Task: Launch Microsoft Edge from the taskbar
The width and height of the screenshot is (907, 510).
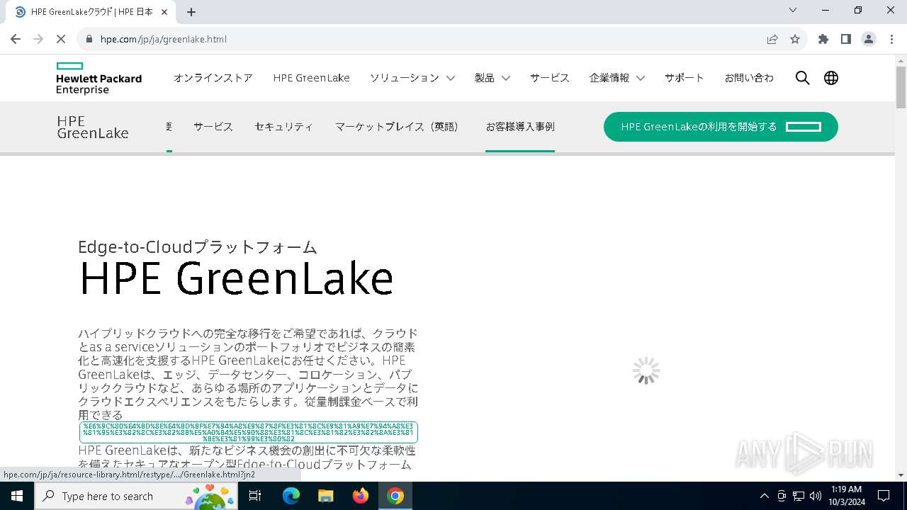Action: tap(291, 496)
